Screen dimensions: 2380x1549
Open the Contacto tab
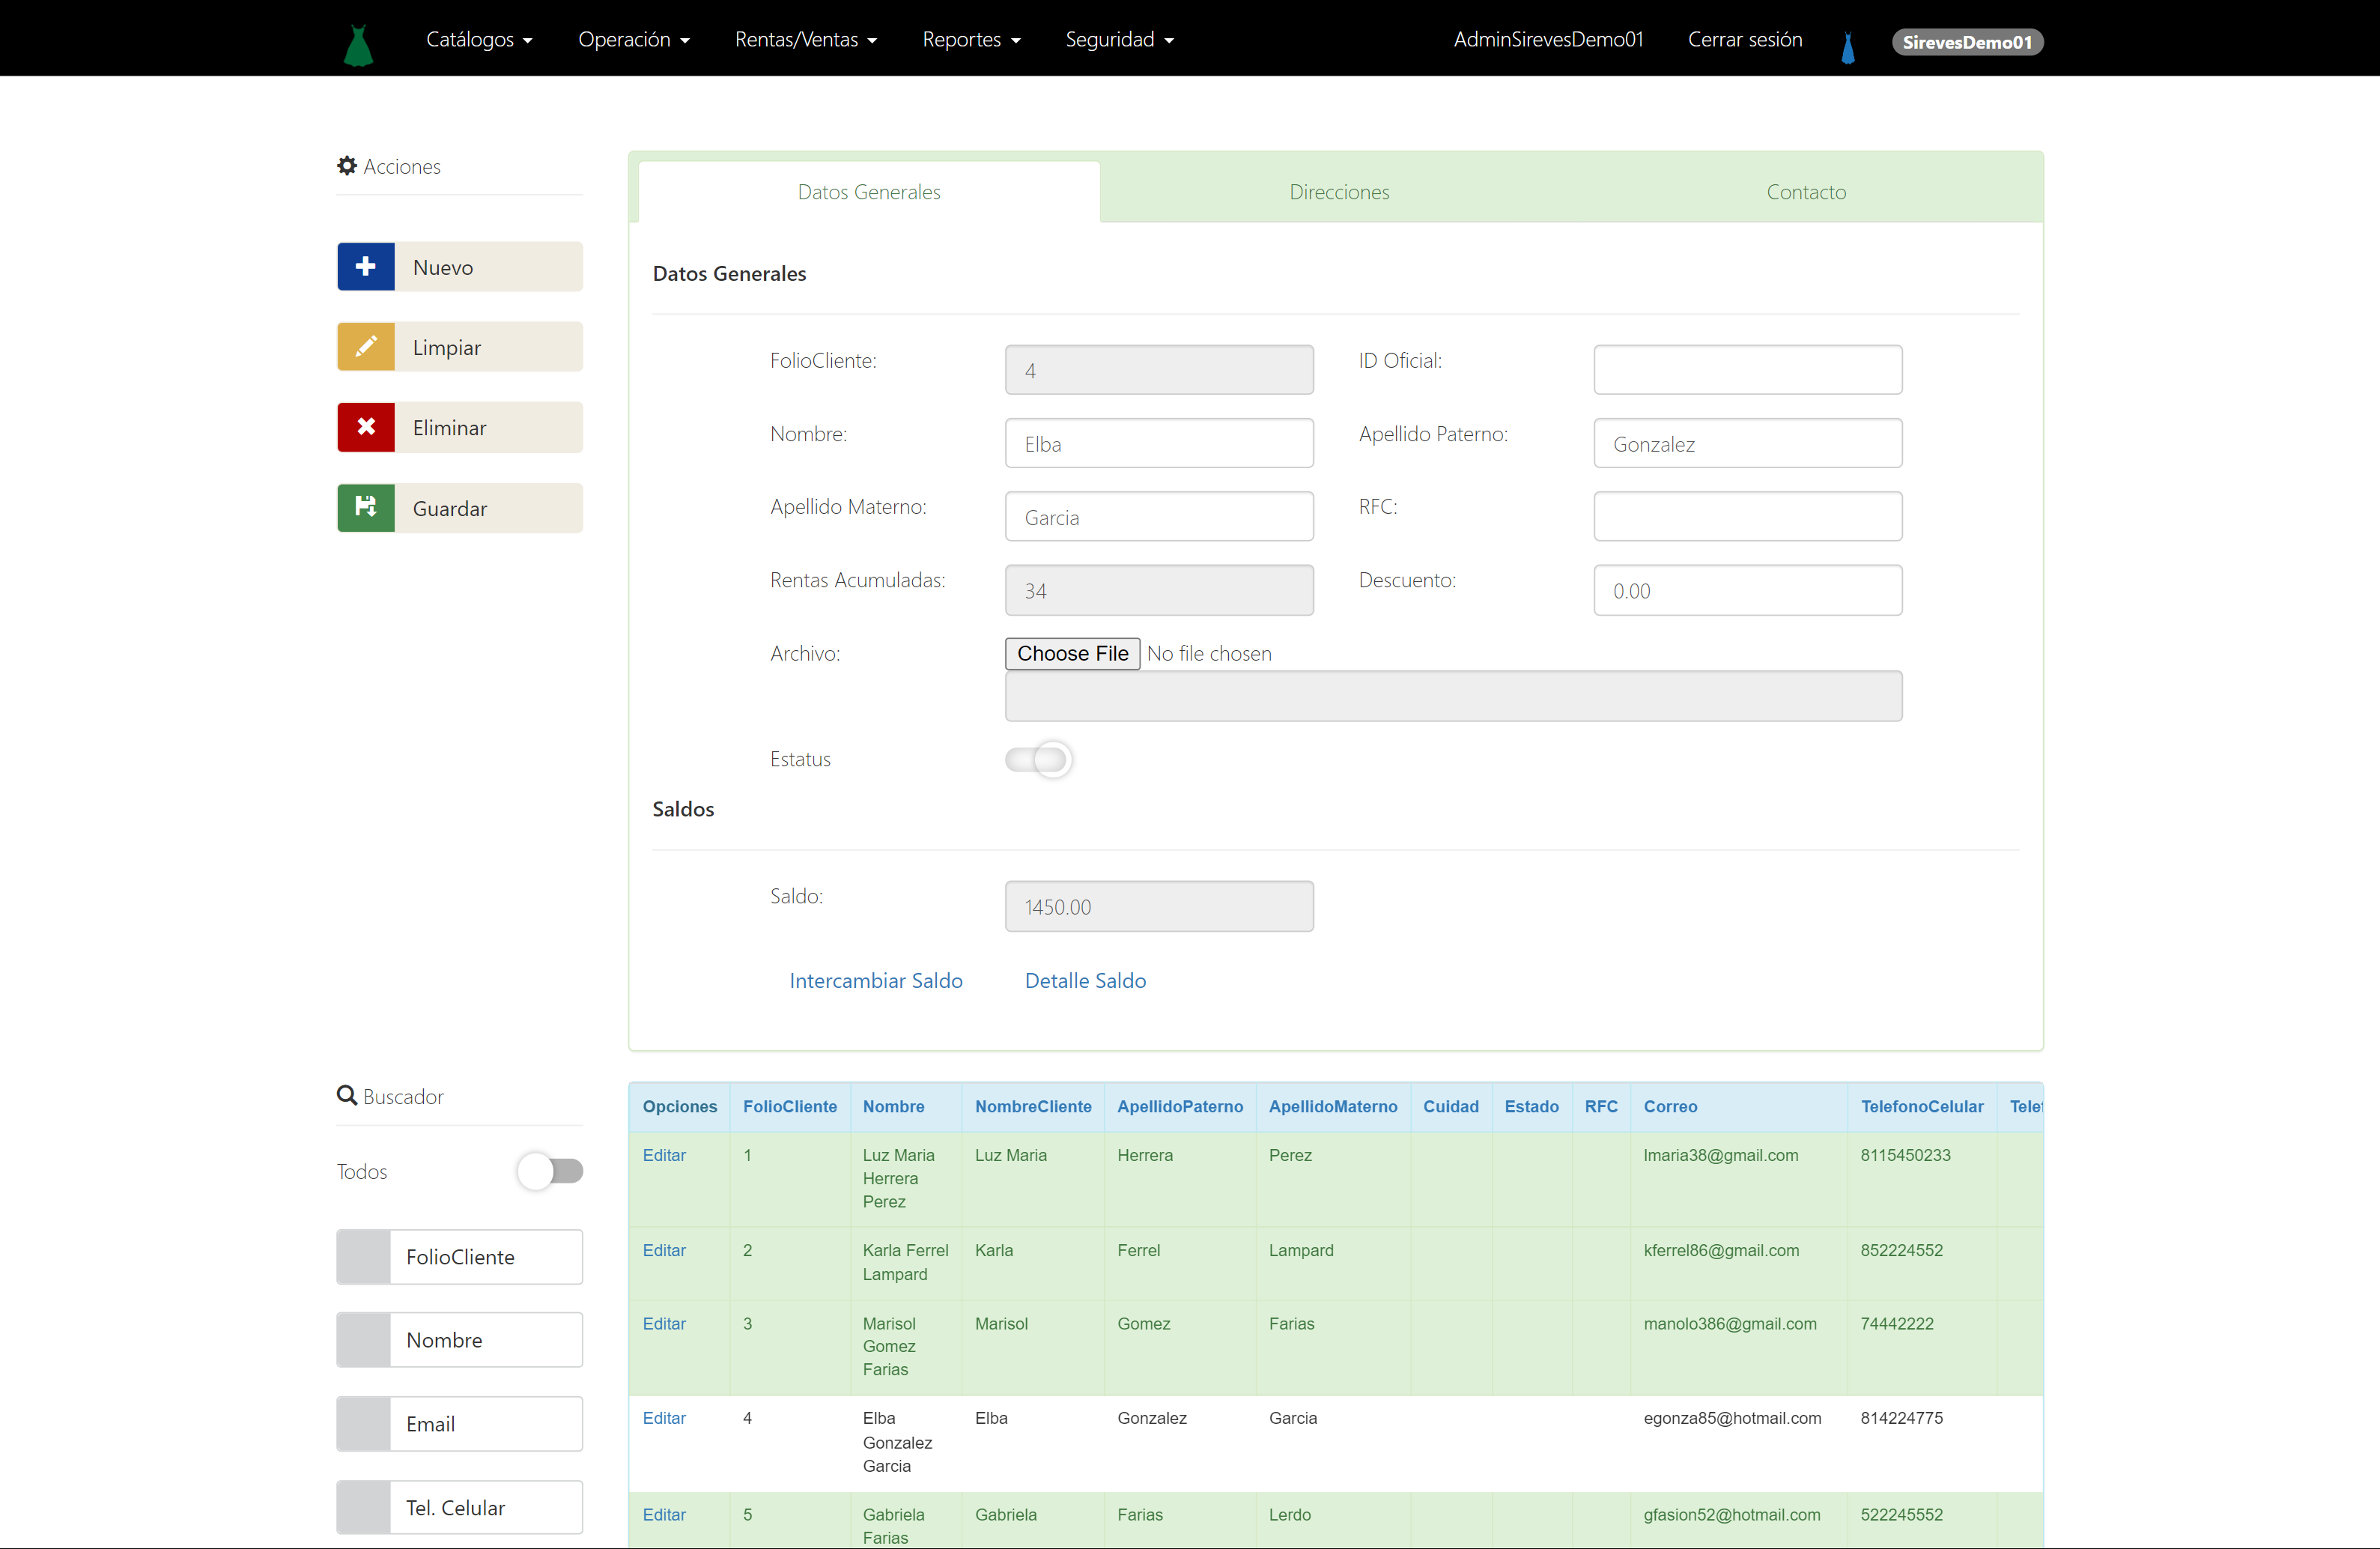coord(1806,192)
